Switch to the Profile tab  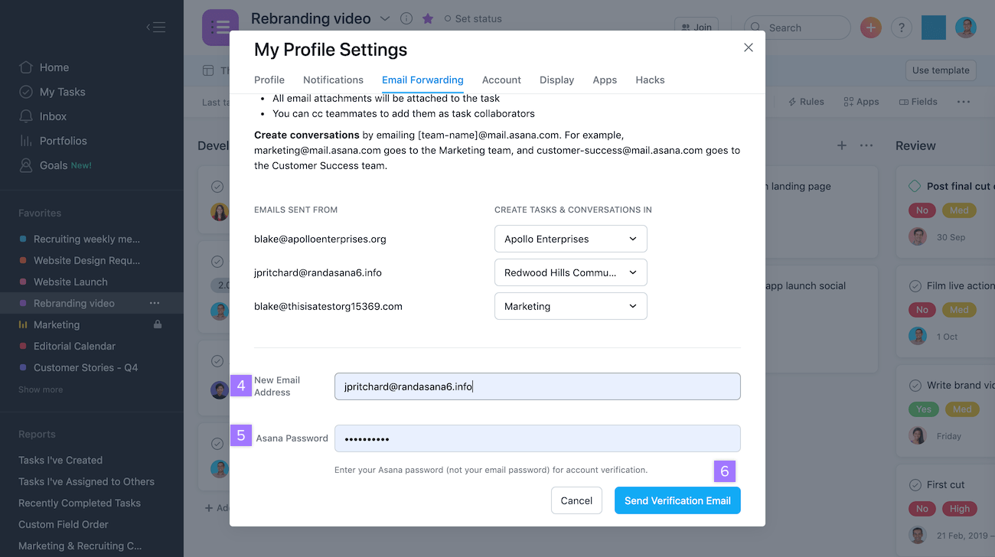tap(269, 80)
